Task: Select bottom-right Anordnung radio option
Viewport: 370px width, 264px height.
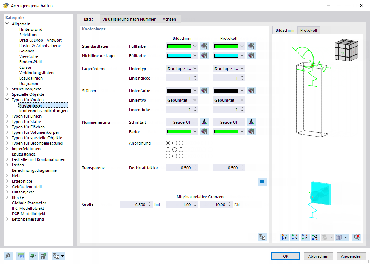Action: pyautogui.click(x=181, y=156)
